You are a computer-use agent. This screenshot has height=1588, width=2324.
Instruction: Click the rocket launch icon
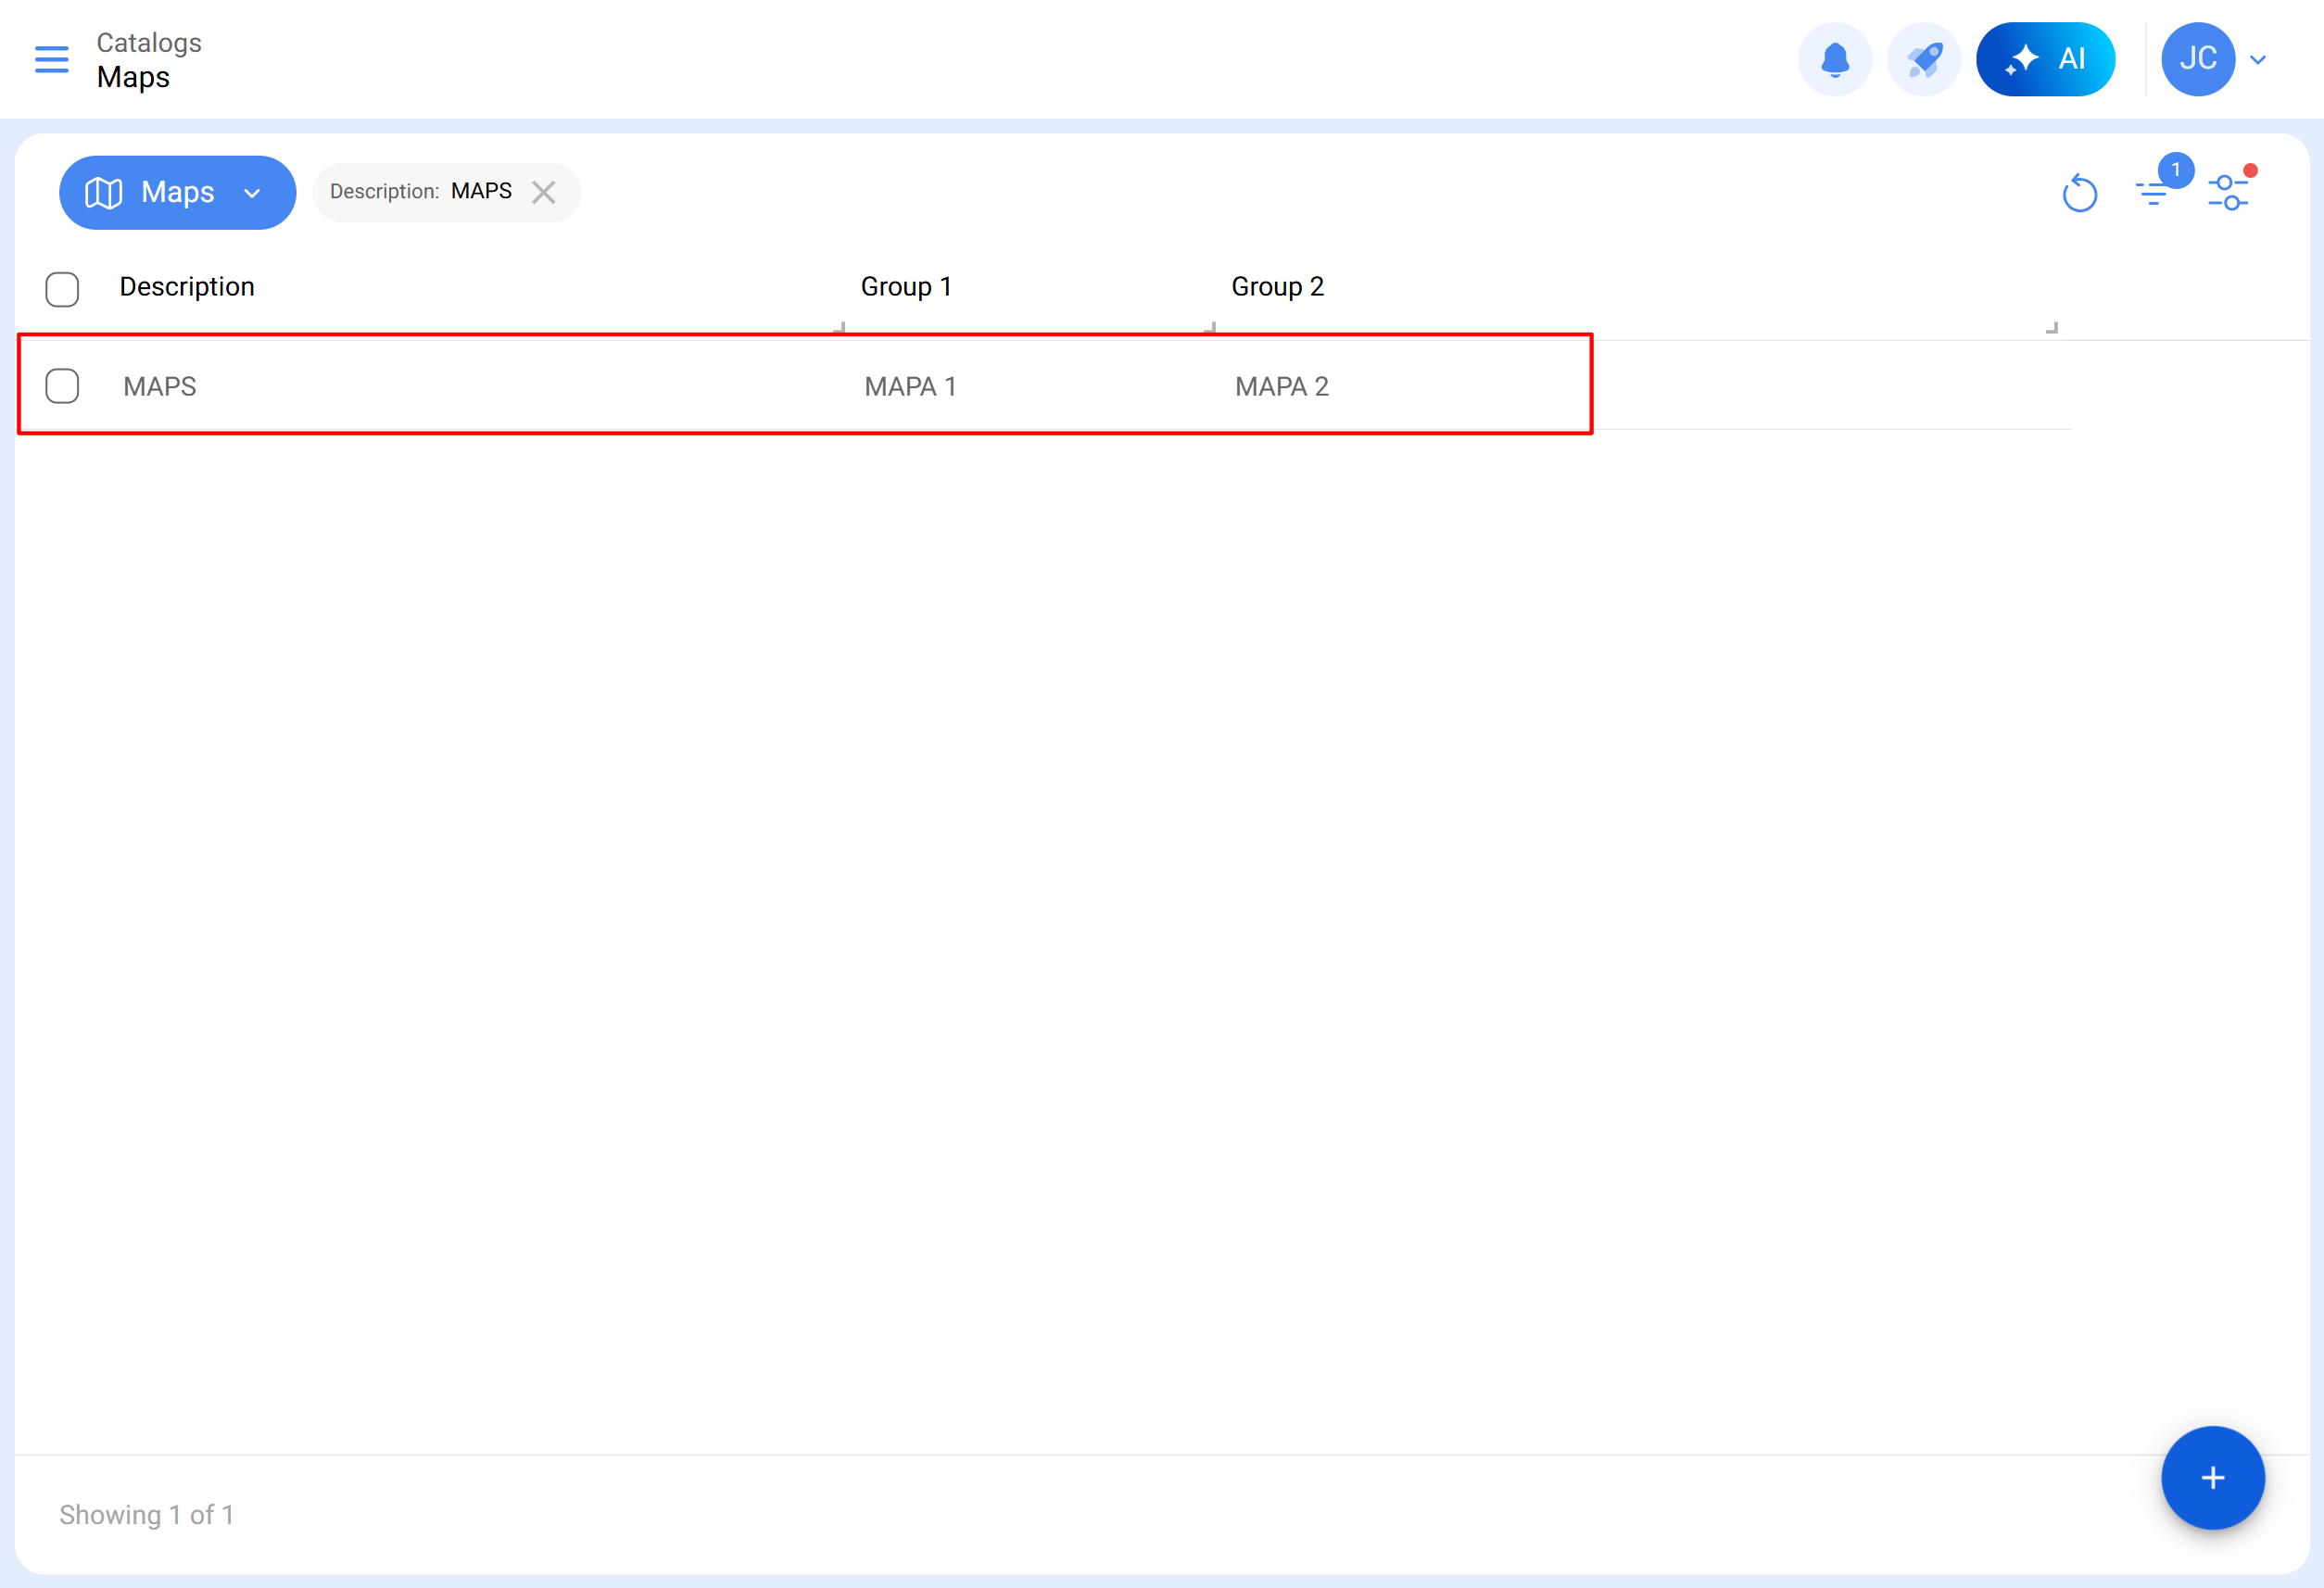pos(1923,59)
